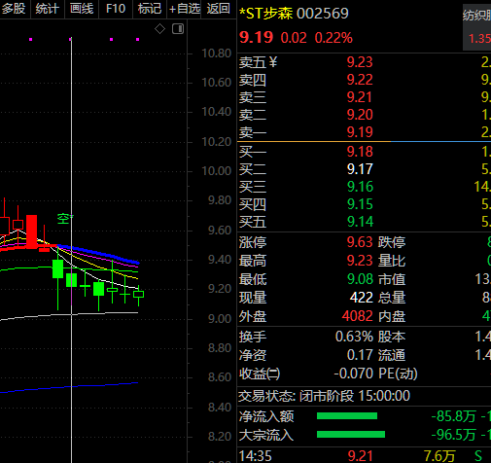This screenshot has height=463, width=491.
Task: Select the 卖一 price 9.19
Action: pos(360,132)
